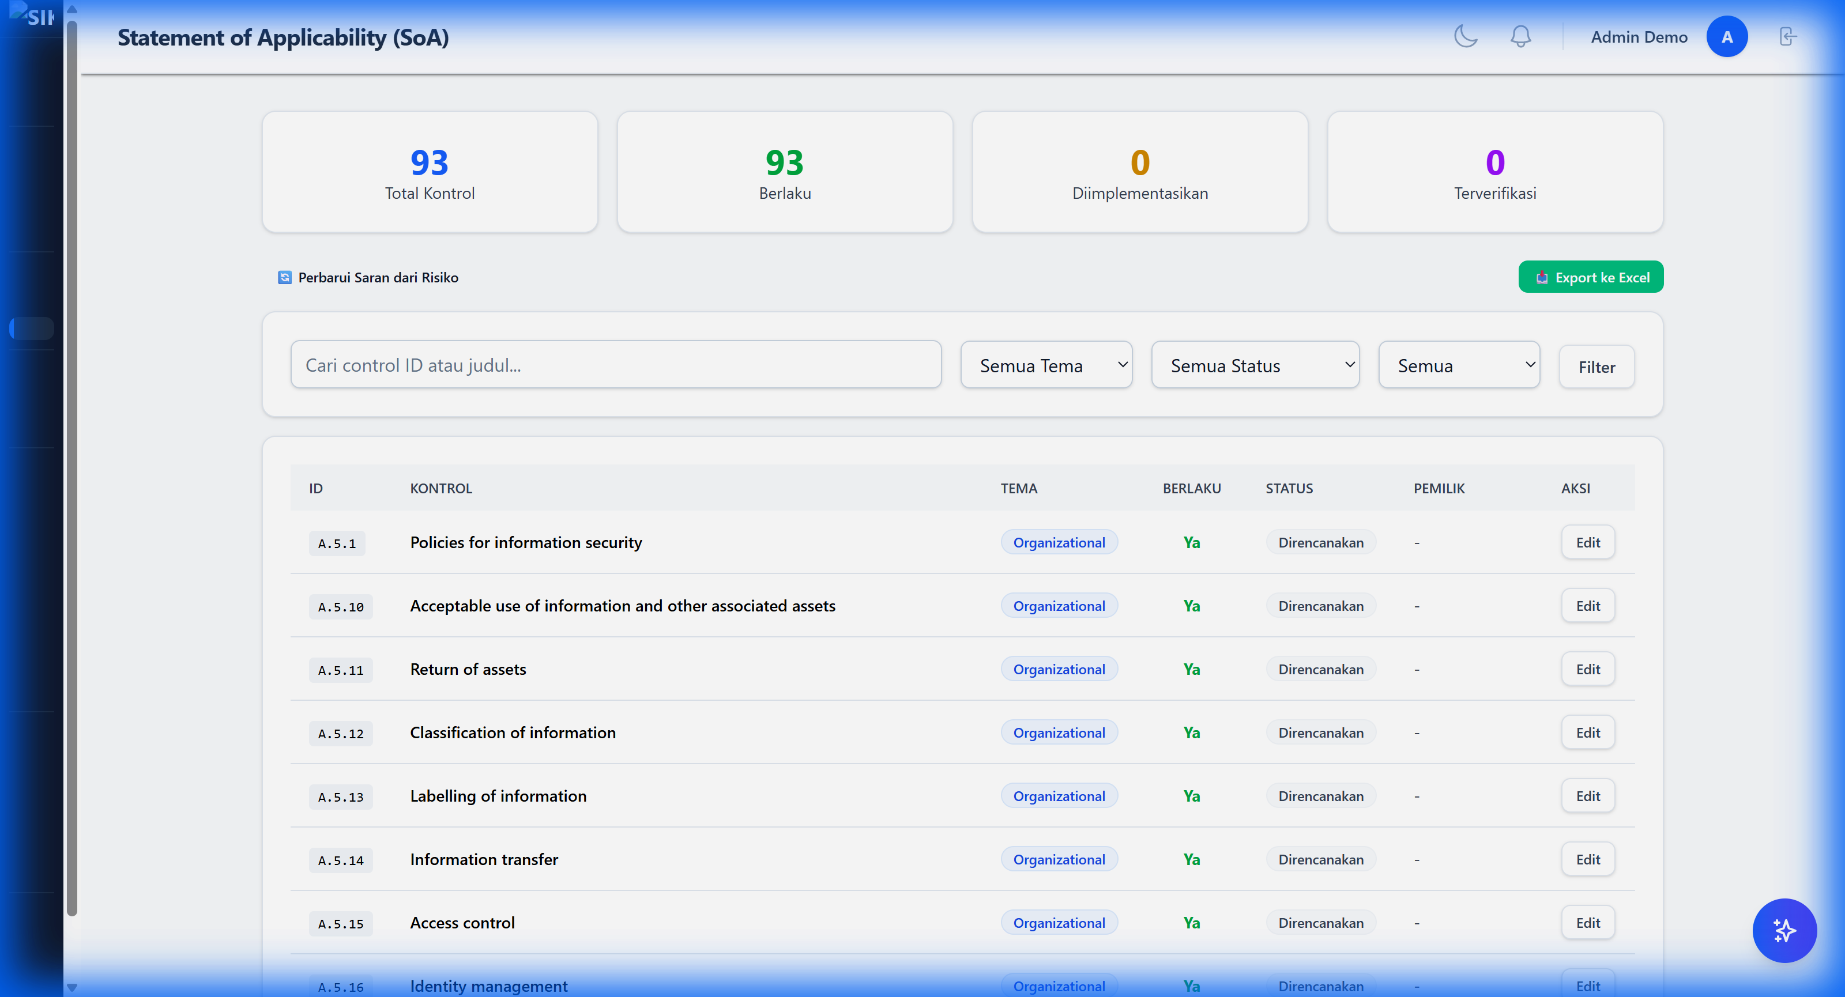
Task: Click the Filter button
Action: point(1597,367)
